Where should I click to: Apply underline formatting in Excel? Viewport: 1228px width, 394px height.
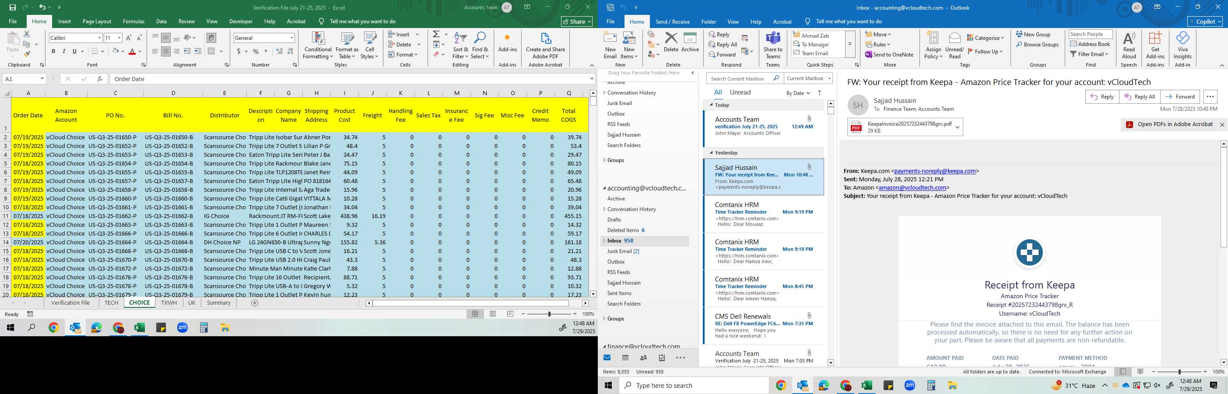74,51
